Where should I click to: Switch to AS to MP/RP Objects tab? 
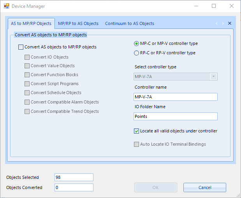tap(31, 23)
